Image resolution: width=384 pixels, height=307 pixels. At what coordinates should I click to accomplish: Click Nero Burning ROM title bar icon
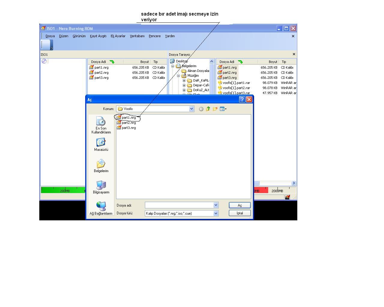(x=43, y=28)
